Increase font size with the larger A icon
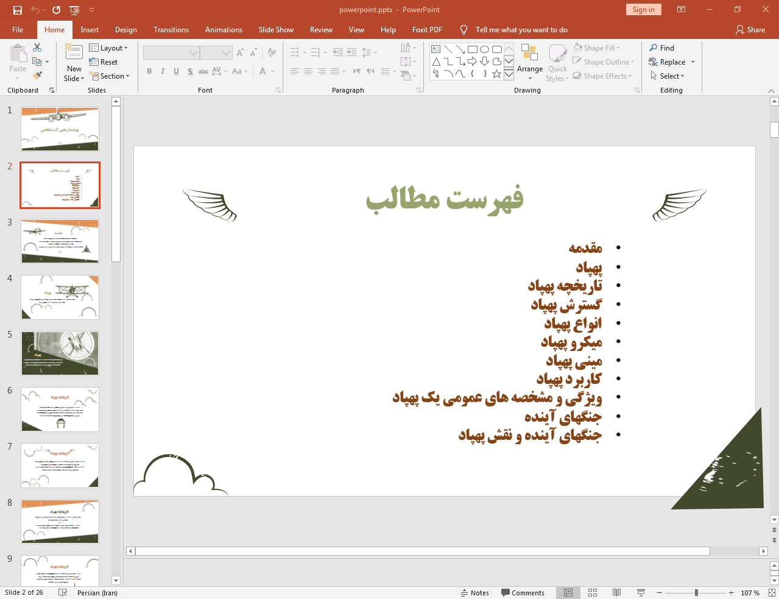The width and height of the screenshot is (779, 599). [x=240, y=53]
